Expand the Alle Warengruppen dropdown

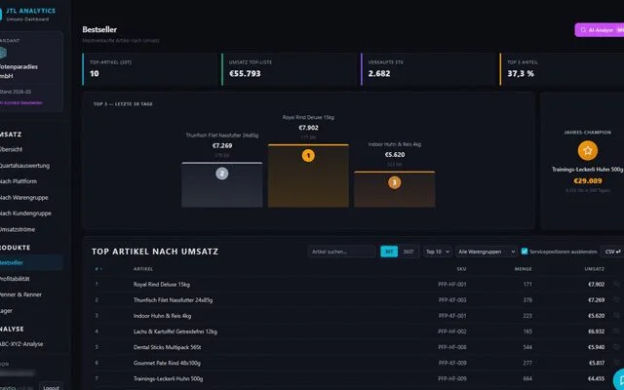tap(487, 251)
